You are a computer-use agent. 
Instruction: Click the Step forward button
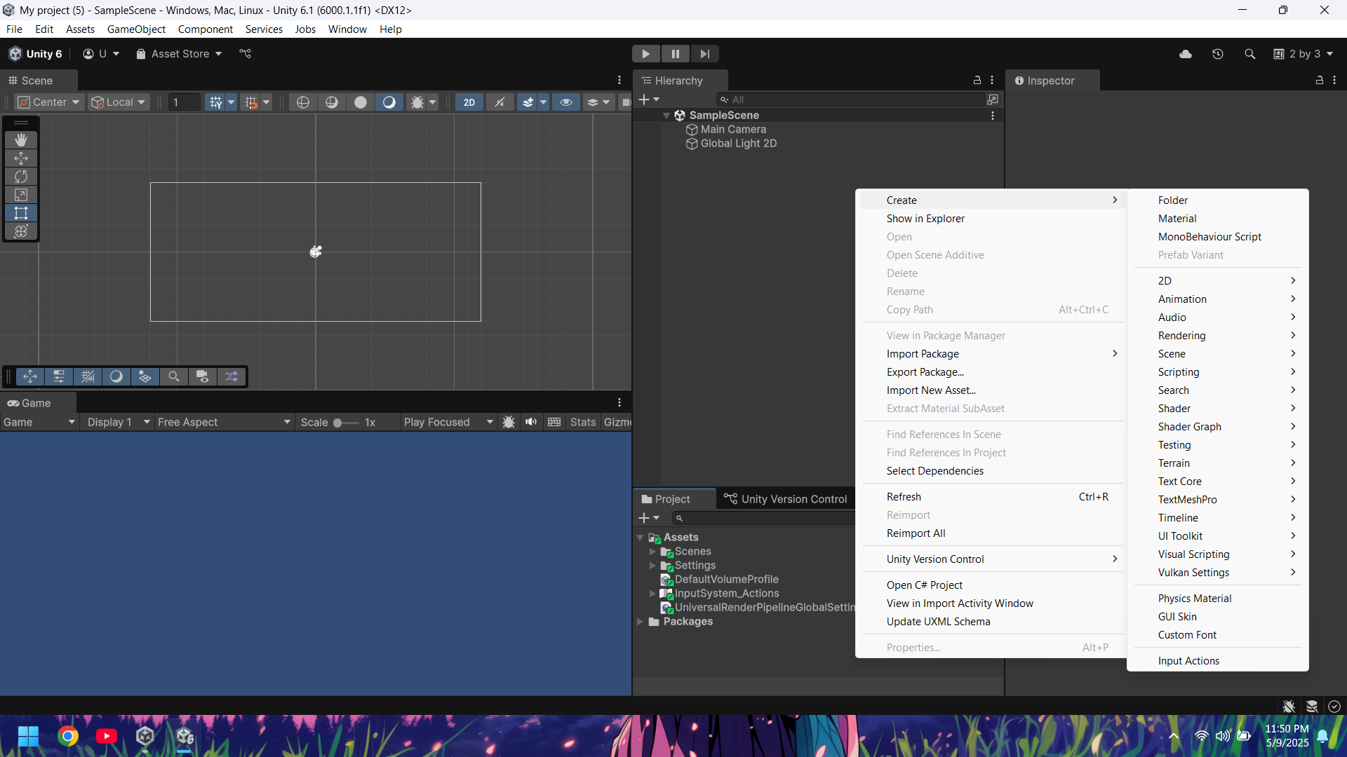tap(704, 54)
